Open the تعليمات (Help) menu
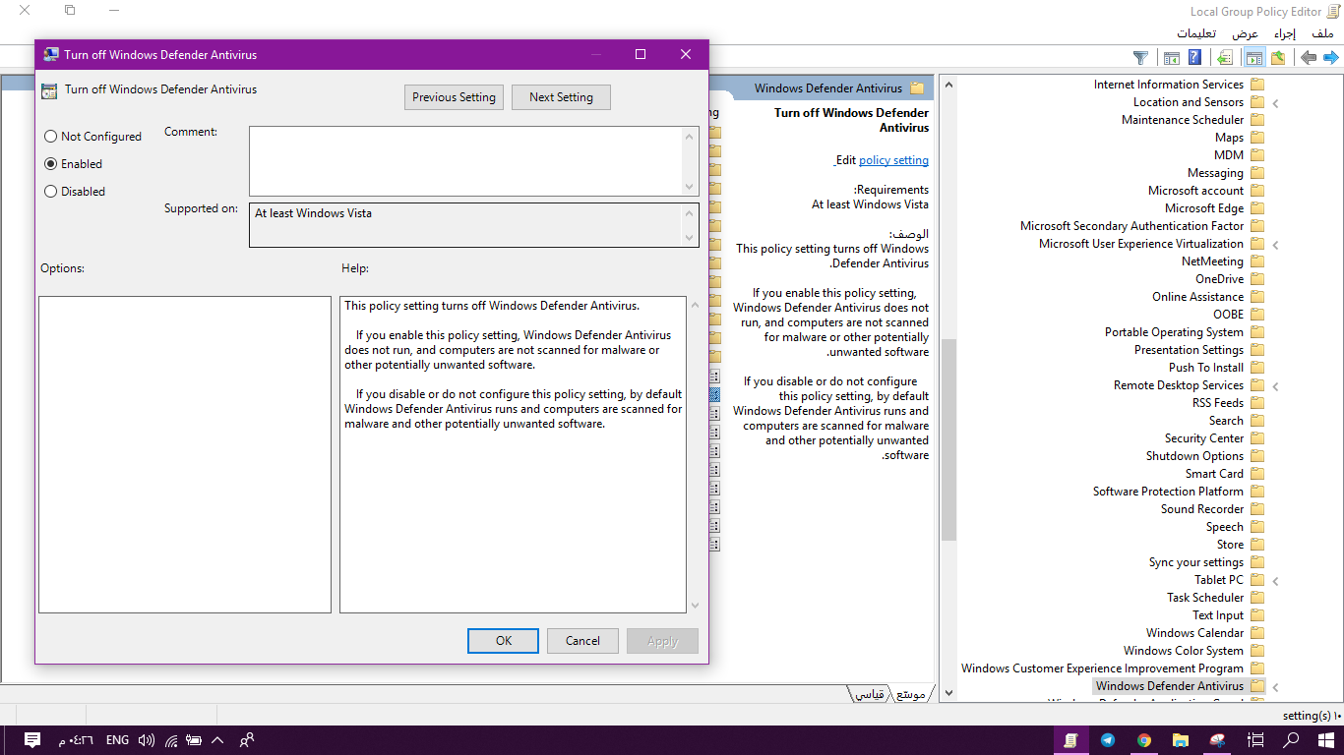Image resolution: width=1344 pixels, height=755 pixels. 1194,33
